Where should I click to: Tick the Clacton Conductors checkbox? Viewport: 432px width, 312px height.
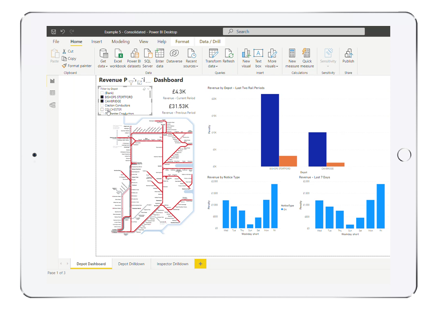[x=102, y=106]
